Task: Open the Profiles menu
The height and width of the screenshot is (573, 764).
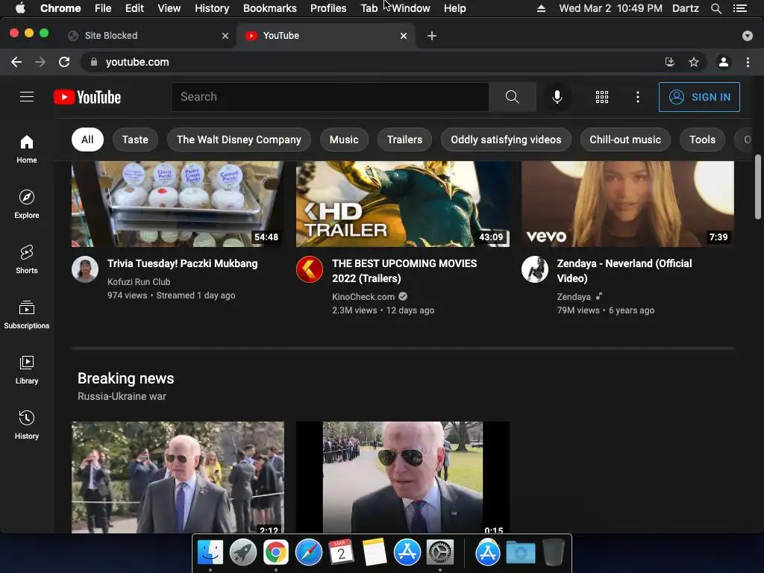Action: point(328,8)
